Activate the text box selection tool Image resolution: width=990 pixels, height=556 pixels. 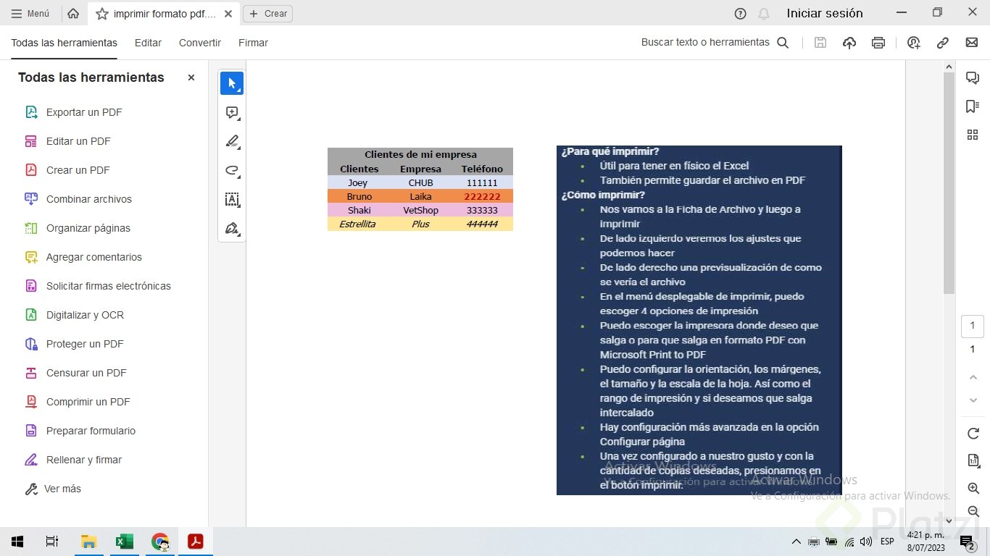click(232, 199)
